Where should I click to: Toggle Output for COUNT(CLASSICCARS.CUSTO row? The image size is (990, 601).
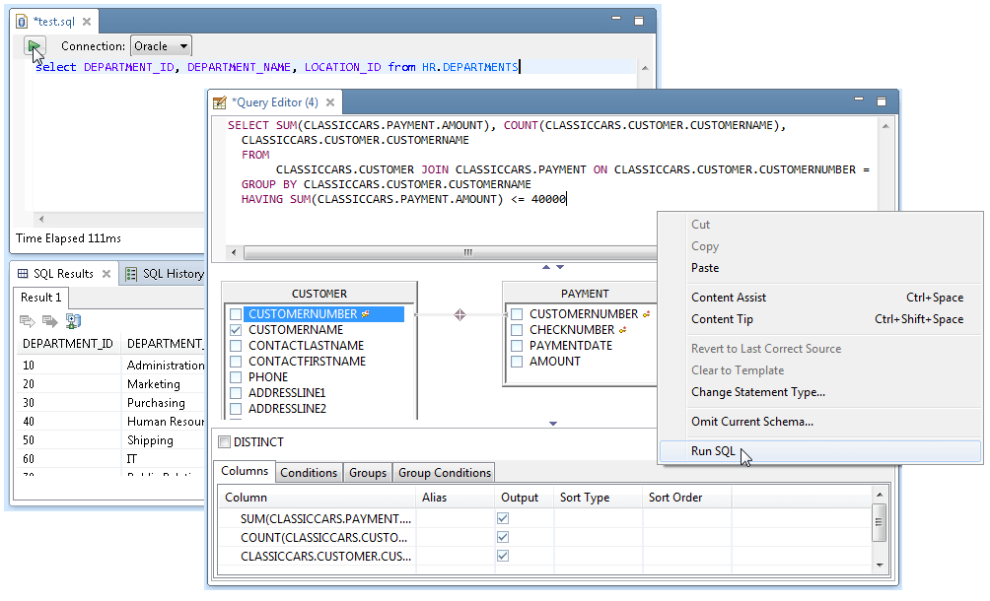point(503,537)
